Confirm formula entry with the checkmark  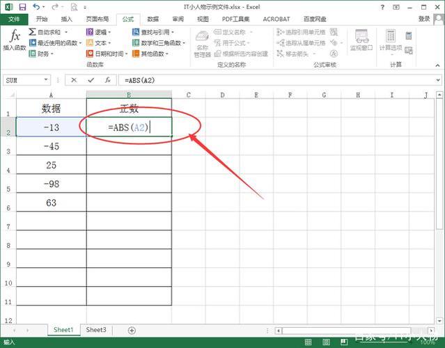[91, 80]
